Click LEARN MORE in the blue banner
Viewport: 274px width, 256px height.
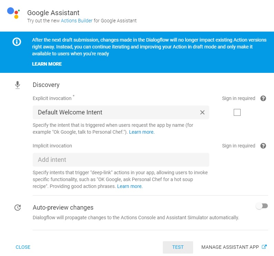pos(47,64)
